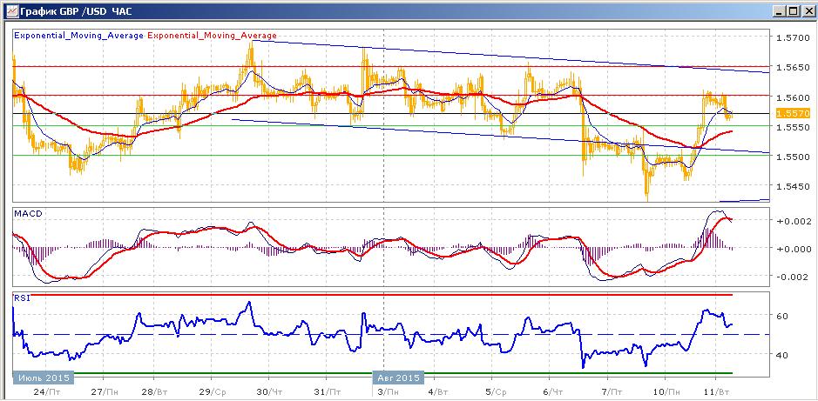Screen dimensions: 818x401
Task: Click the chart icon in title bar
Action: (11, 10)
